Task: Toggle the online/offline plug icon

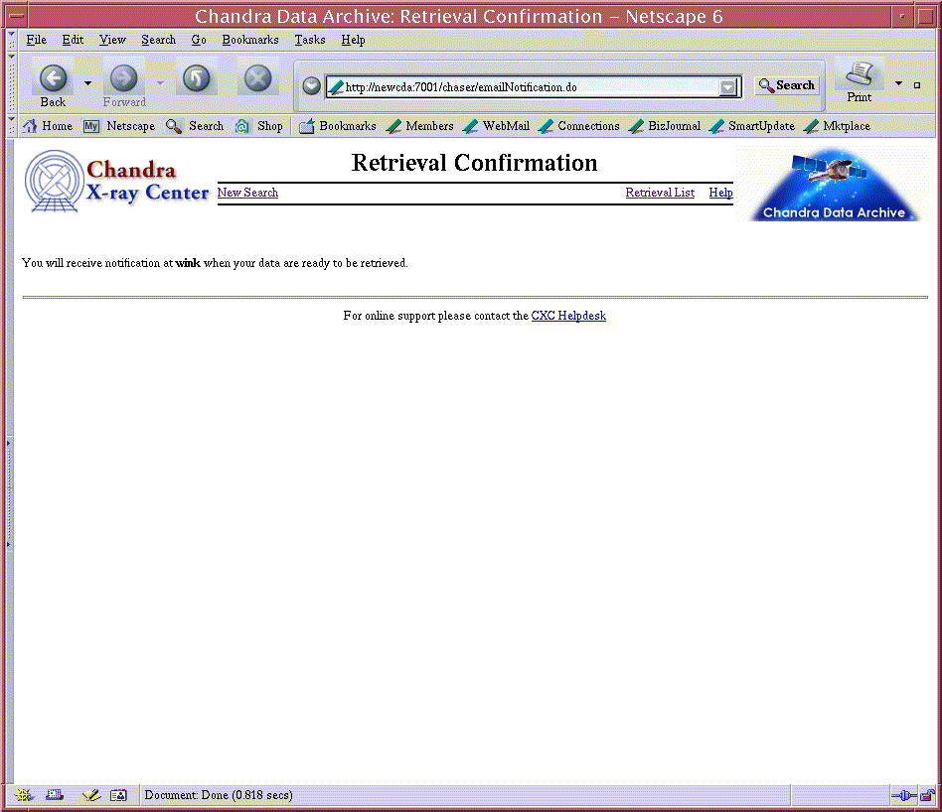Action: coord(904,796)
